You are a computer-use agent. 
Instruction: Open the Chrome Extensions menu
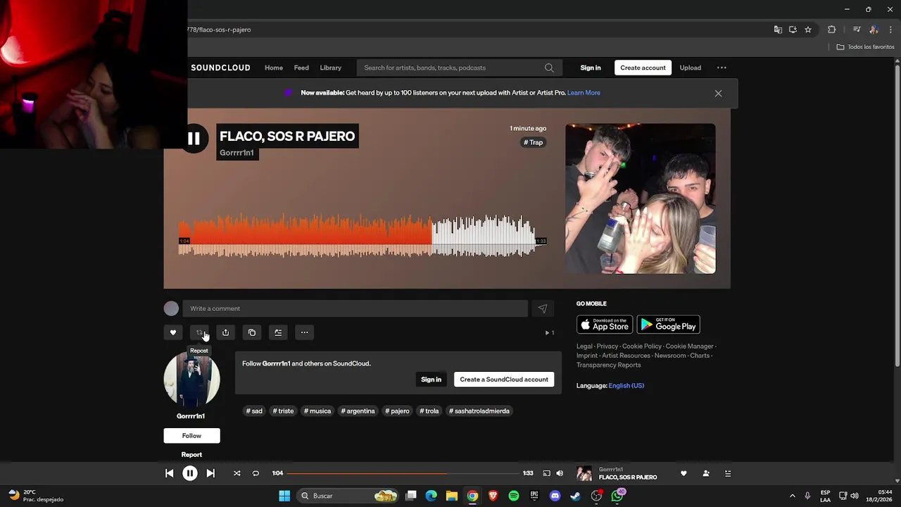click(x=832, y=30)
